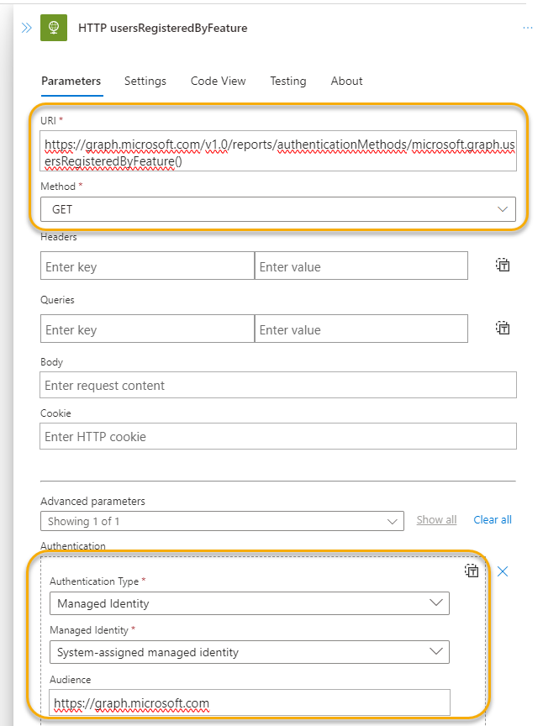This screenshot has width=543, height=726.
Task: Collapse panel with double-chevron icon
Action: (27, 28)
